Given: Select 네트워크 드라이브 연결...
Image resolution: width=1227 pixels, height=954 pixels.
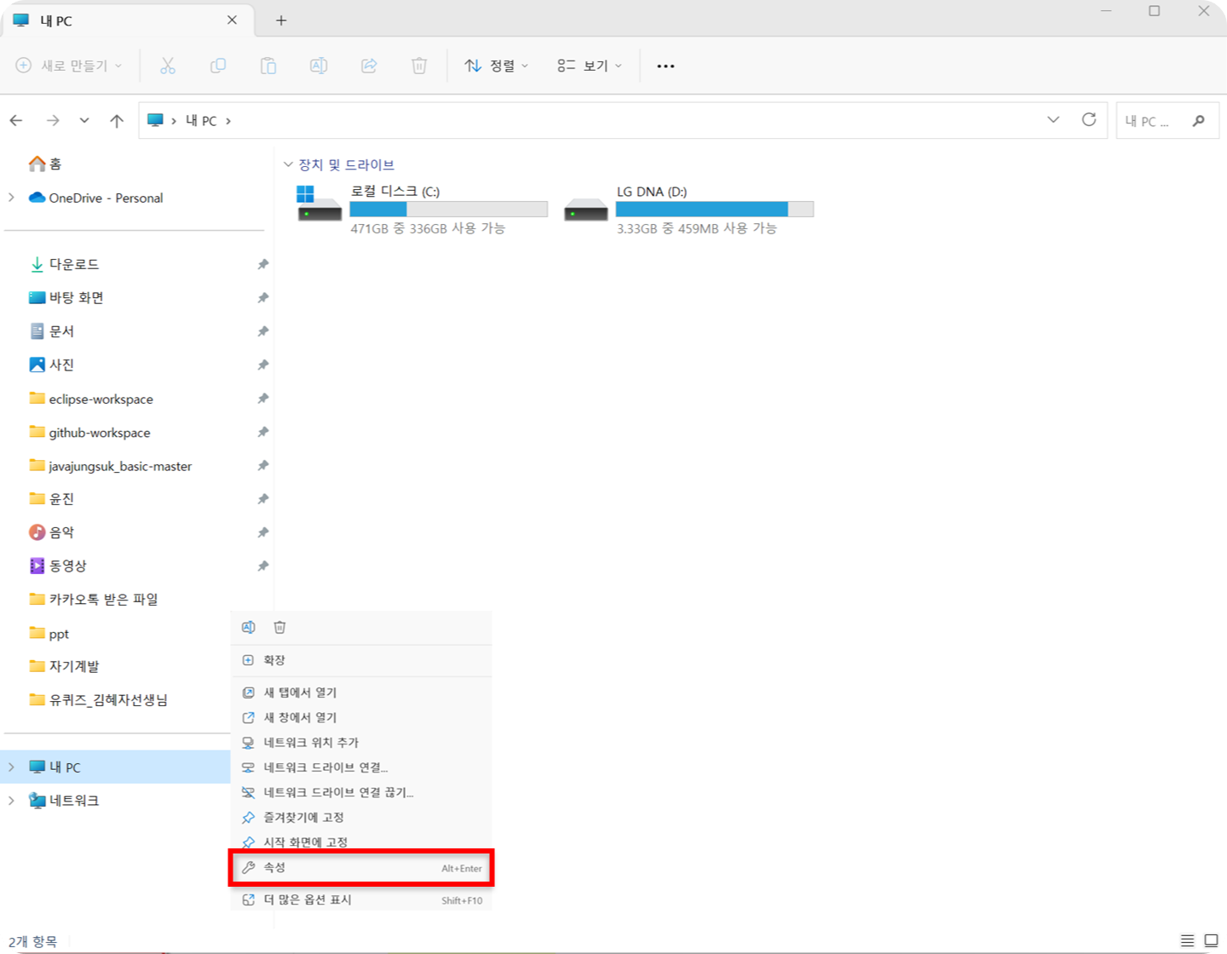Looking at the screenshot, I should click(361, 767).
